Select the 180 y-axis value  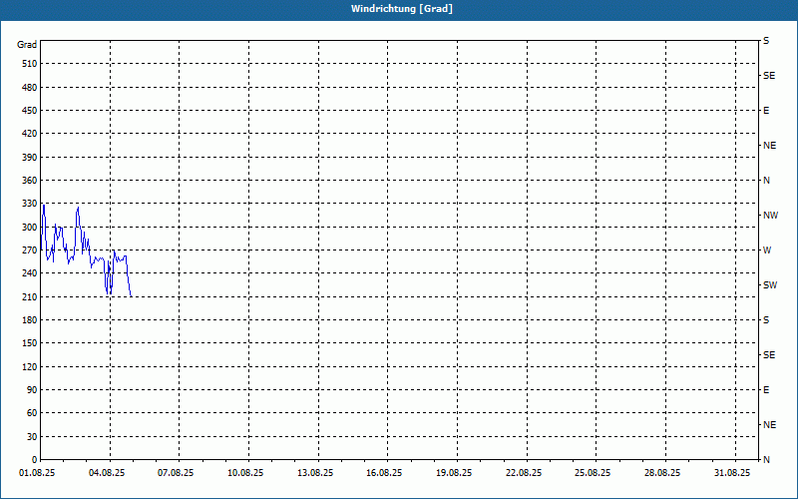(x=30, y=320)
